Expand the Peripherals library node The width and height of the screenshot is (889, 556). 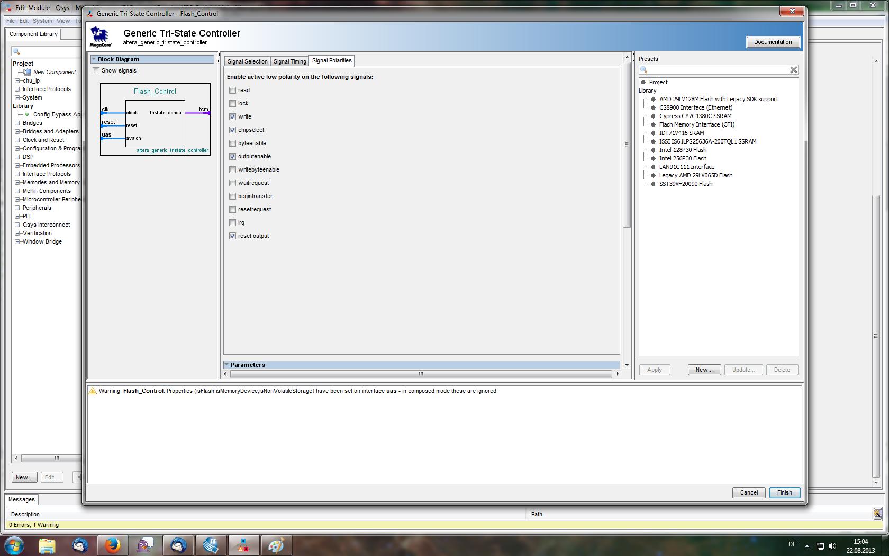[17, 208]
